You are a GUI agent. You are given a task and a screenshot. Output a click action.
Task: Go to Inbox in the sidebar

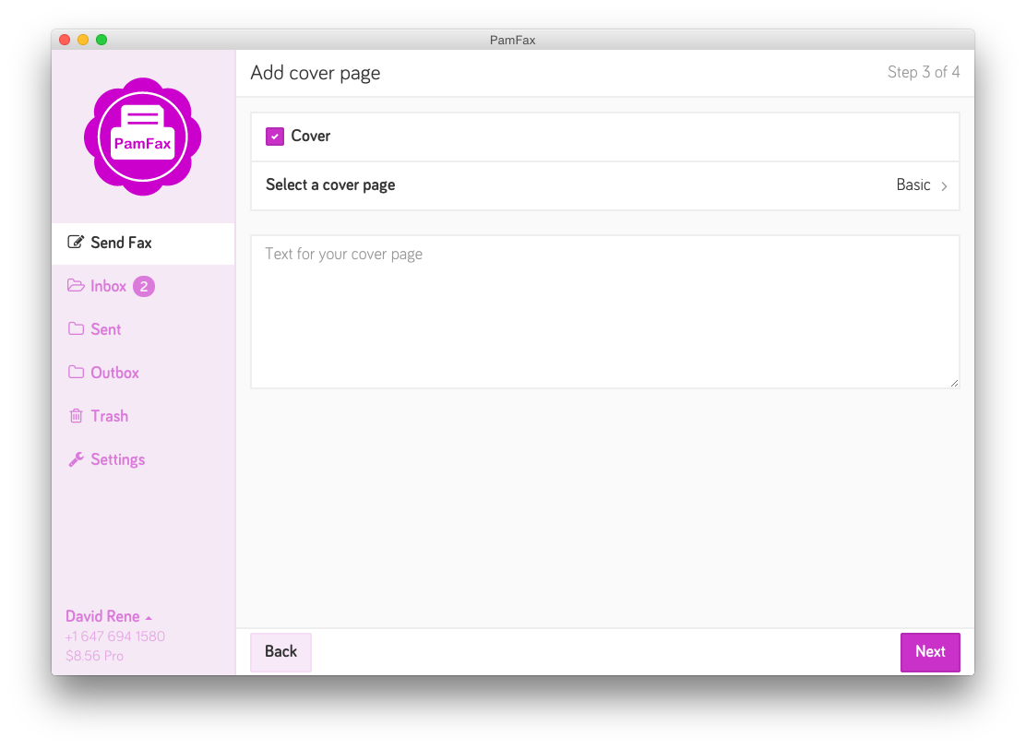point(143,287)
